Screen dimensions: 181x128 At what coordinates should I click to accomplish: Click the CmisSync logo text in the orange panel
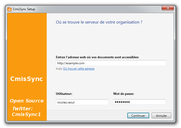pos(26,79)
